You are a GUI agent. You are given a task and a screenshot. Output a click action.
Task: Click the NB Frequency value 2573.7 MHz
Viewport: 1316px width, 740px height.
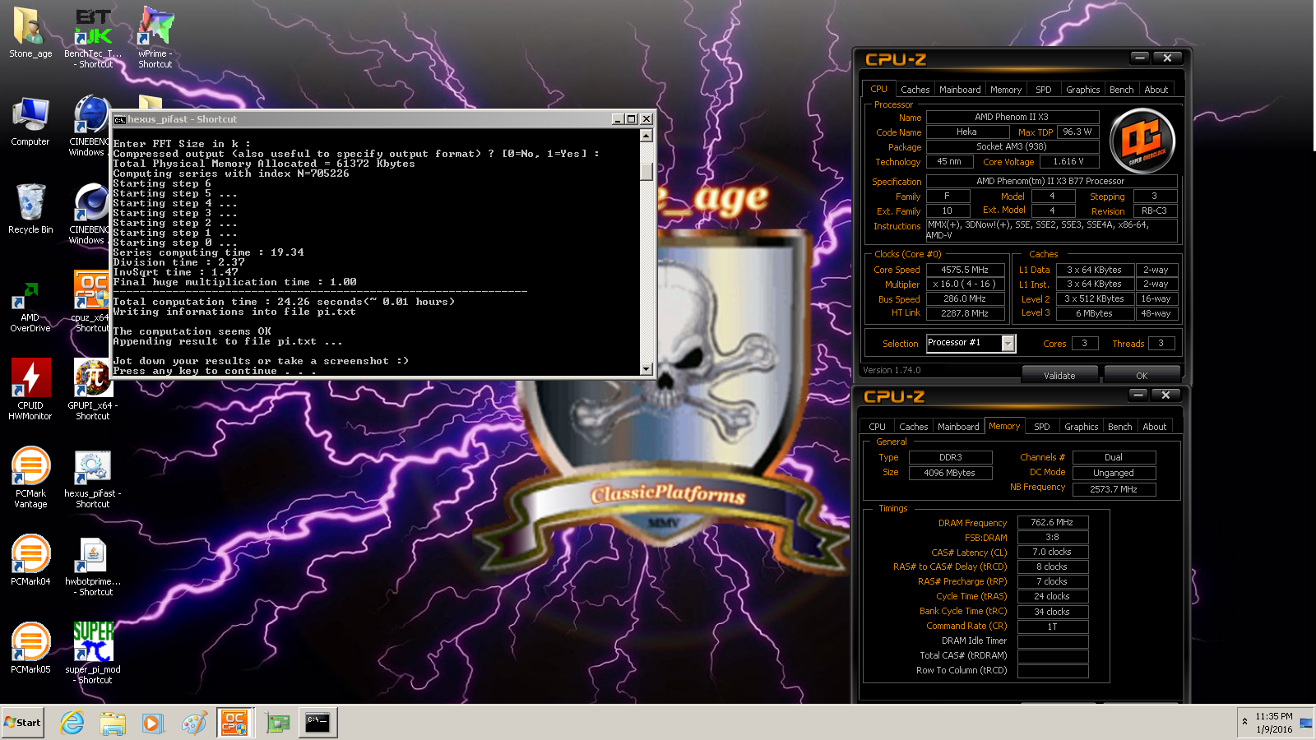1114,489
